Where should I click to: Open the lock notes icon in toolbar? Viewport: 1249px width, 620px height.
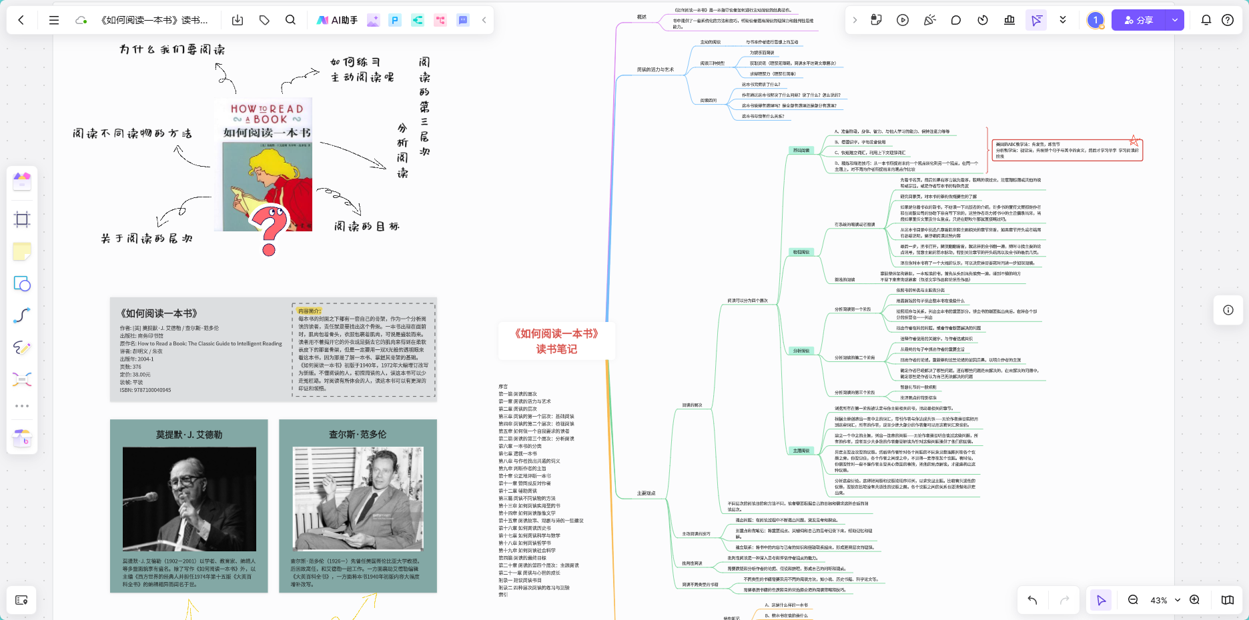876,20
